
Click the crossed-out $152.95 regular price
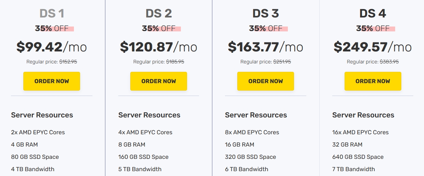pyautogui.click(x=68, y=61)
